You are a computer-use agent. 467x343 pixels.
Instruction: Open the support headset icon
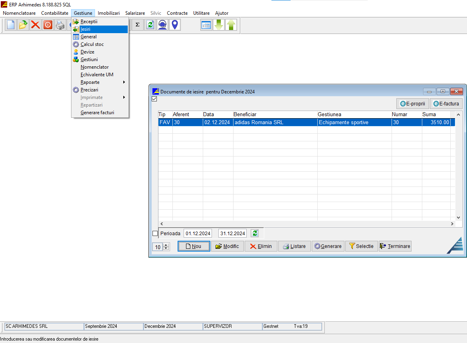[162, 25]
